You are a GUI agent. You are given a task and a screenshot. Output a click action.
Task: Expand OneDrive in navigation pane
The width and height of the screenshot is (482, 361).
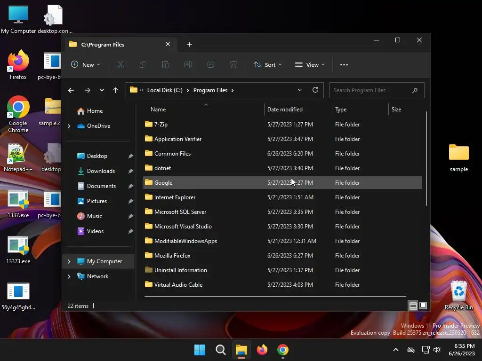pos(69,126)
